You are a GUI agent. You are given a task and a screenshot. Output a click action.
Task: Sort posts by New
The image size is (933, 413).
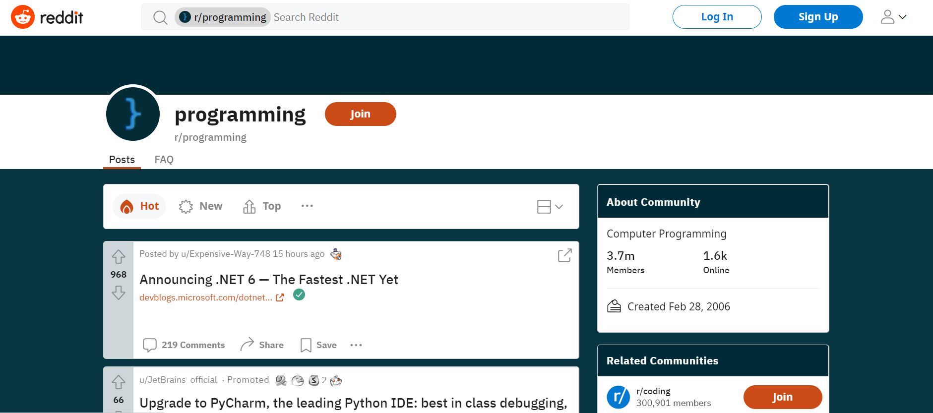(200, 206)
